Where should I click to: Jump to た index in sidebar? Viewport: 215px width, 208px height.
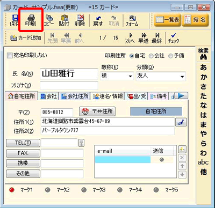(x=203, y=96)
